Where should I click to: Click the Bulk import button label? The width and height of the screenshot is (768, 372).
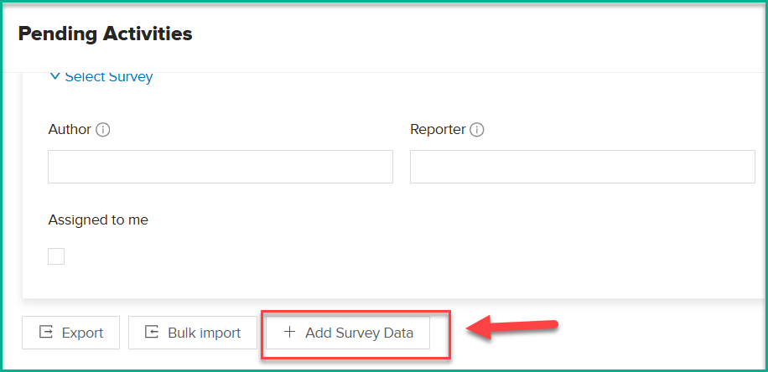tap(205, 333)
